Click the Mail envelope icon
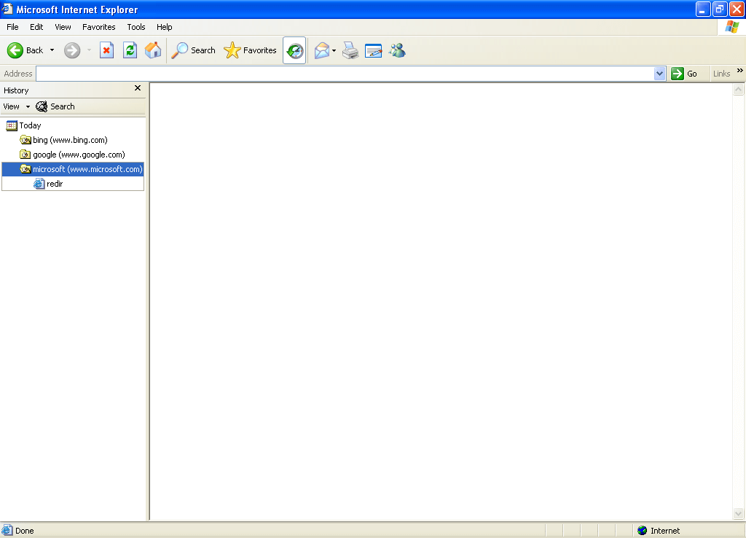 [x=322, y=50]
